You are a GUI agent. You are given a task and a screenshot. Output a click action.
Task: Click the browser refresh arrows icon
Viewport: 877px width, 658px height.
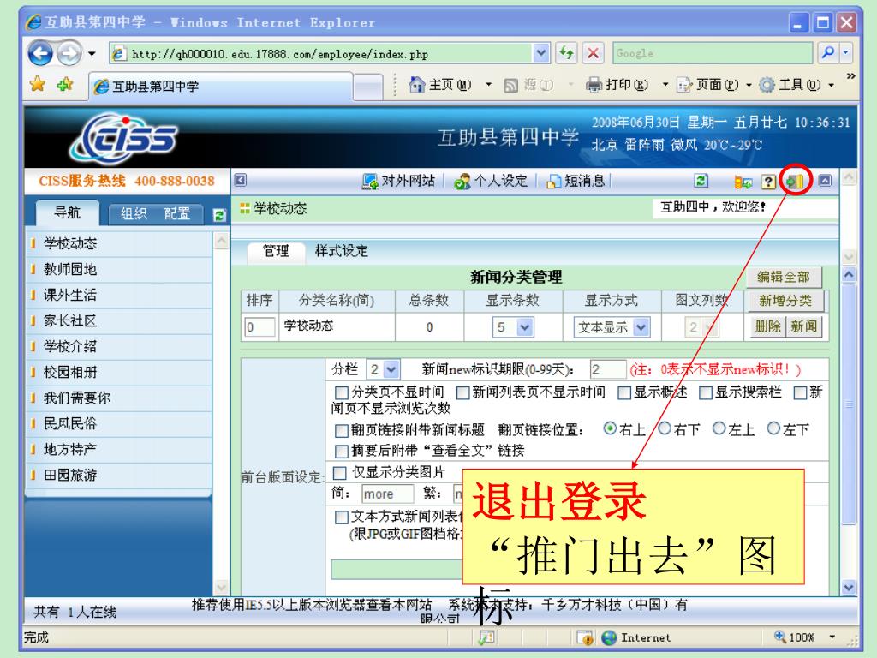567,53
